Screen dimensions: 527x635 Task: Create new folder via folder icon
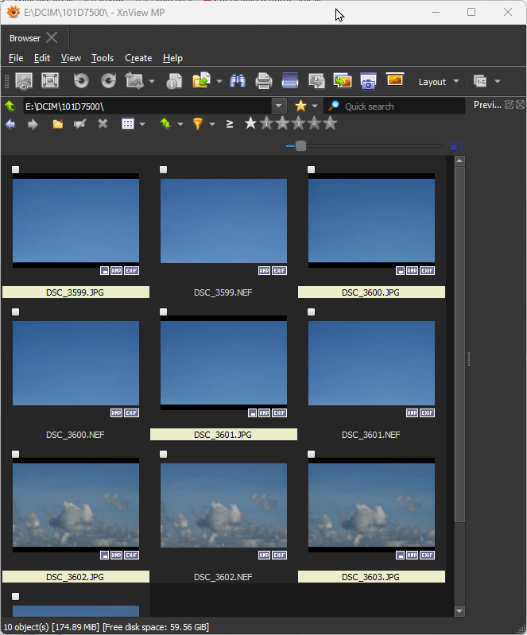coord(57,124)
